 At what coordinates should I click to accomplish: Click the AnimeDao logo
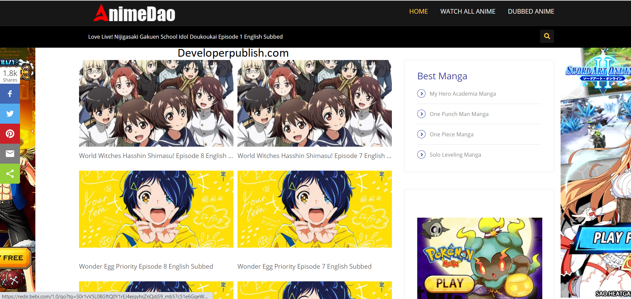pos(134,13)
